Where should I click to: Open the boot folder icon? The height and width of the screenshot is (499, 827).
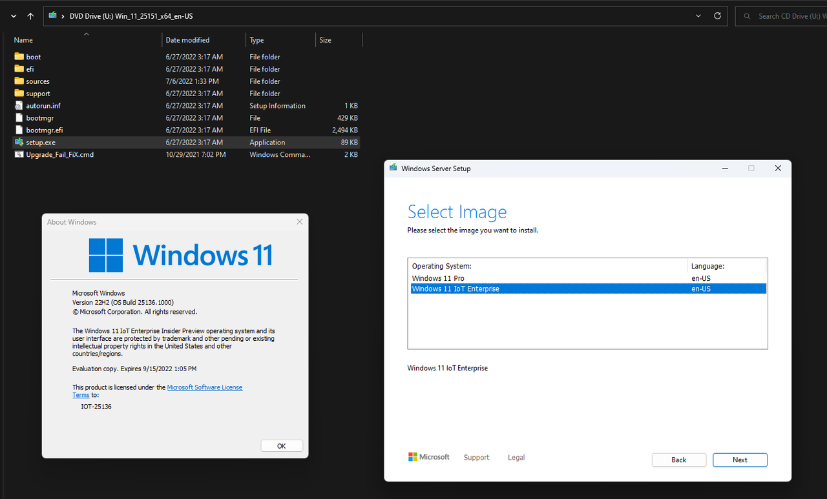click(19, 57)
